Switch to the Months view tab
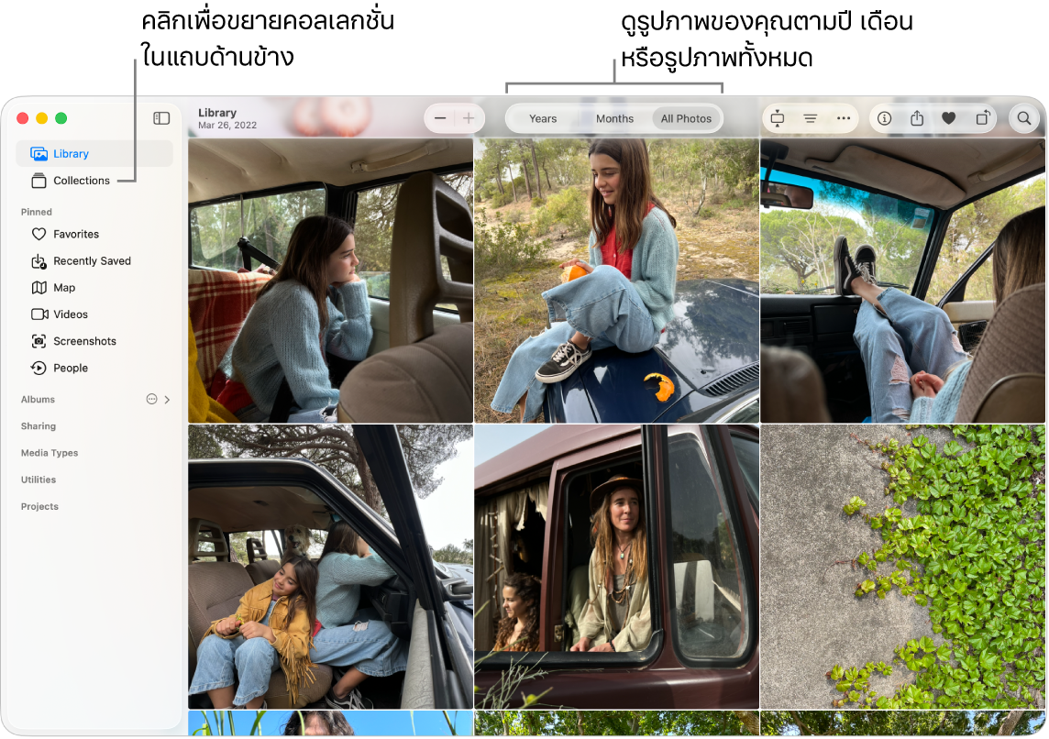The image size is (1049, 739). click(x=614, y=118)
